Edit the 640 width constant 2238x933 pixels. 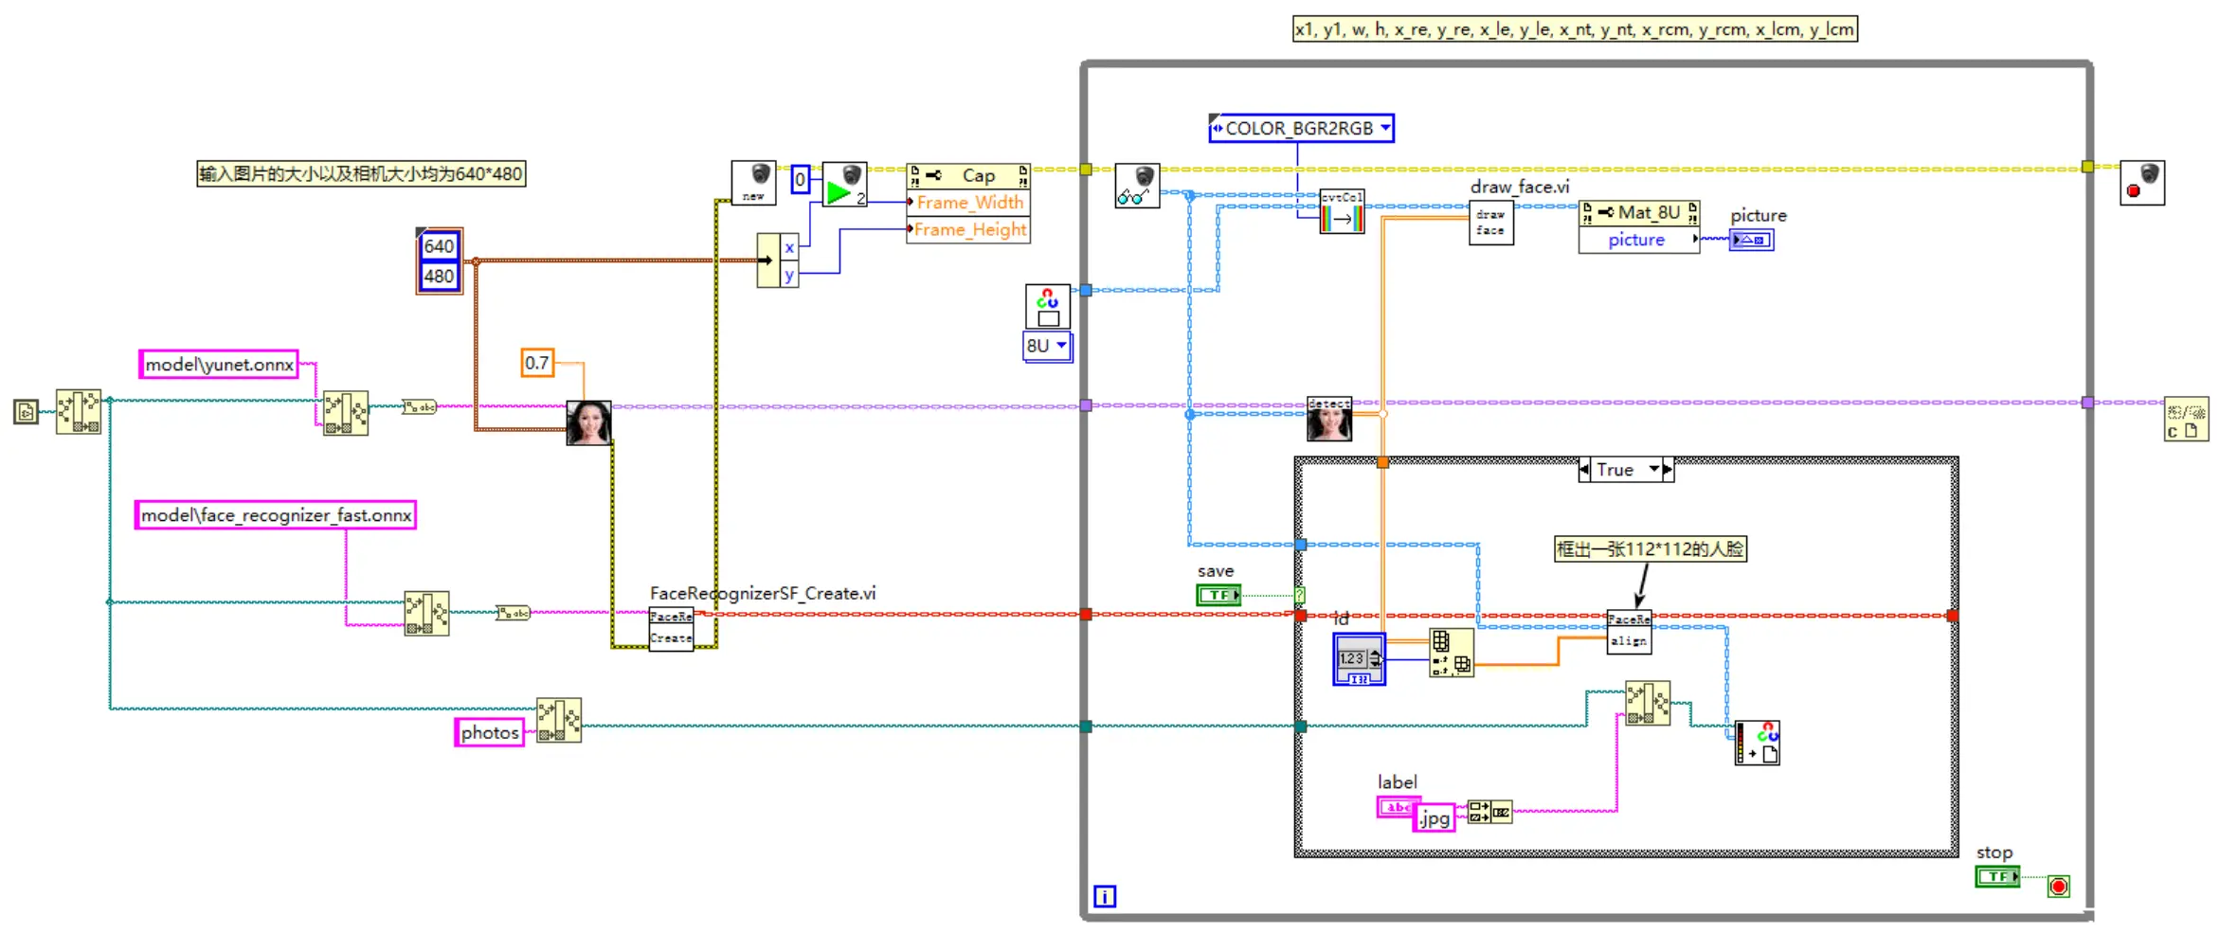pyautogui.click(x=439, y=246)
